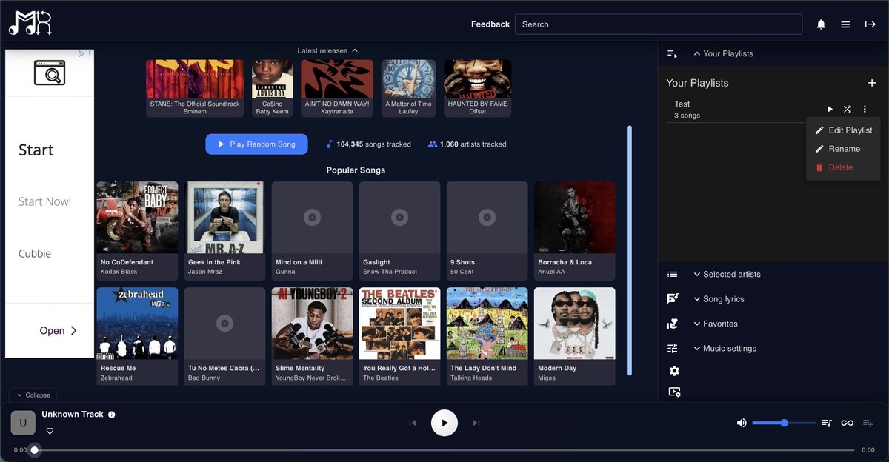
Task: Adjust the volume slider
Action: click(784, 423)
